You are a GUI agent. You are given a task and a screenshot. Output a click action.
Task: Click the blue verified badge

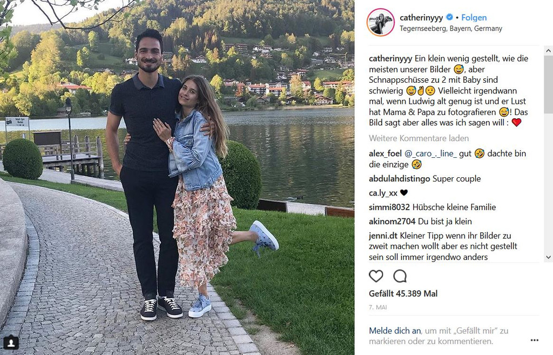click(x=449, y=17)
